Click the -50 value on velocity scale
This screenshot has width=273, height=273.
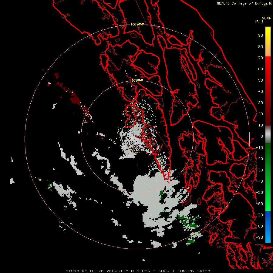(259, 193)
